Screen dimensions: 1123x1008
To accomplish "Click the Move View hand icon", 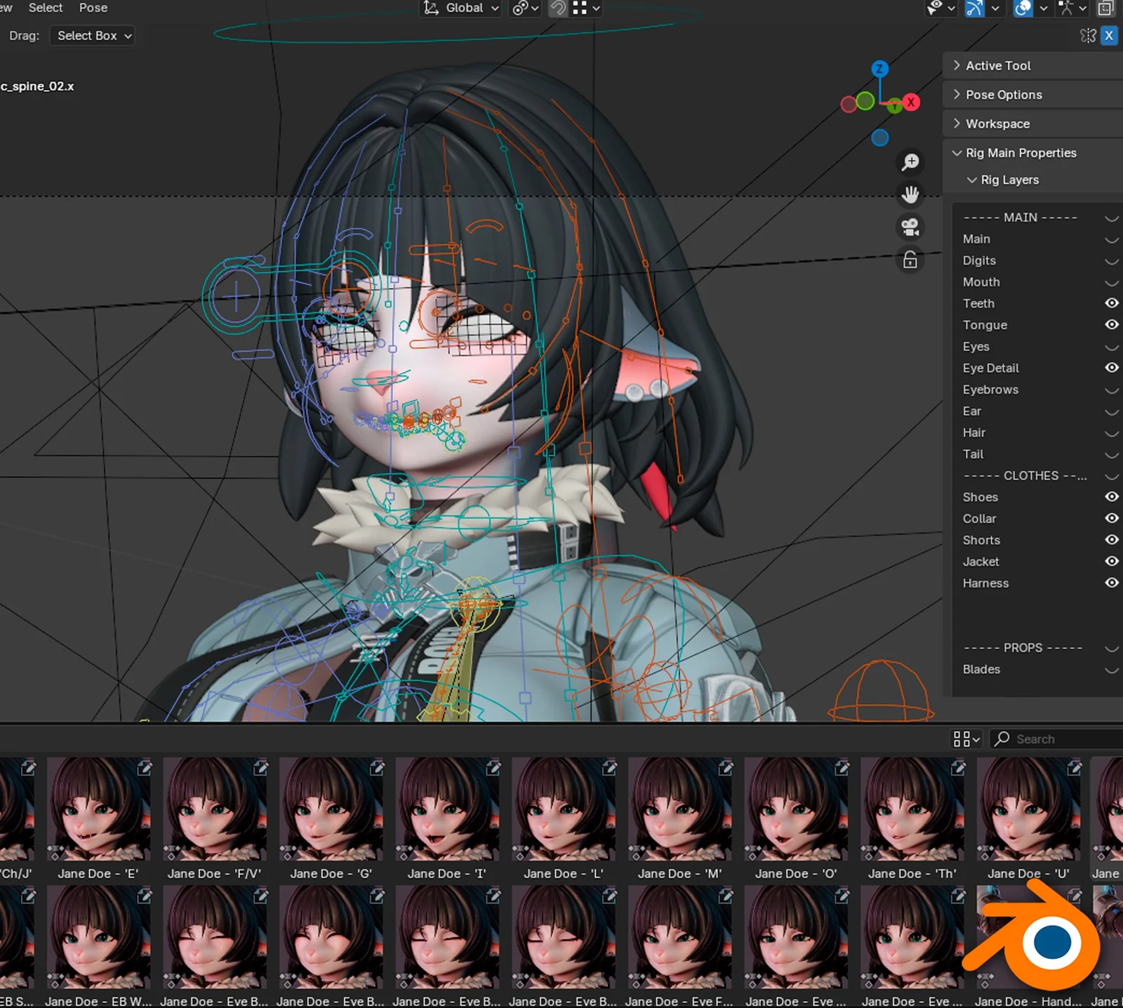I will coord(910,194).
